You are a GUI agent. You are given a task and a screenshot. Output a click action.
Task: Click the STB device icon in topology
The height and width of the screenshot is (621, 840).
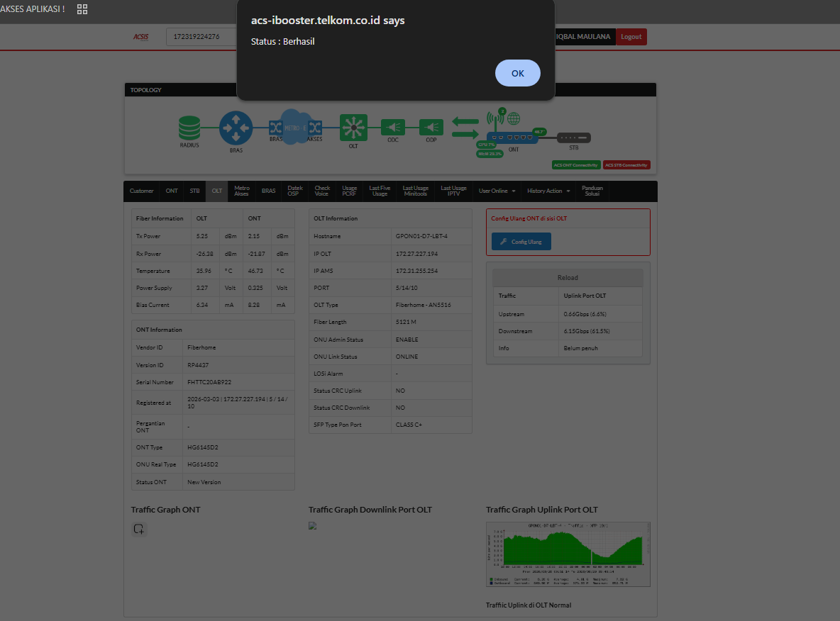(574, 138)
